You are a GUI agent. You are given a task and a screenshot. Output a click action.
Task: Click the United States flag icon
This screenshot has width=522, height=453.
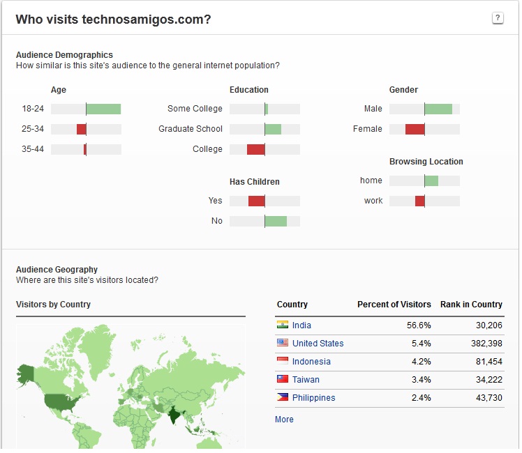click(x=284, y=344)
